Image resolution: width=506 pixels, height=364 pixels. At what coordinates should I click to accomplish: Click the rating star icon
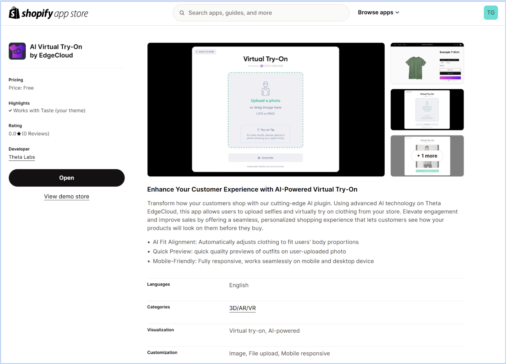[19, 134]
